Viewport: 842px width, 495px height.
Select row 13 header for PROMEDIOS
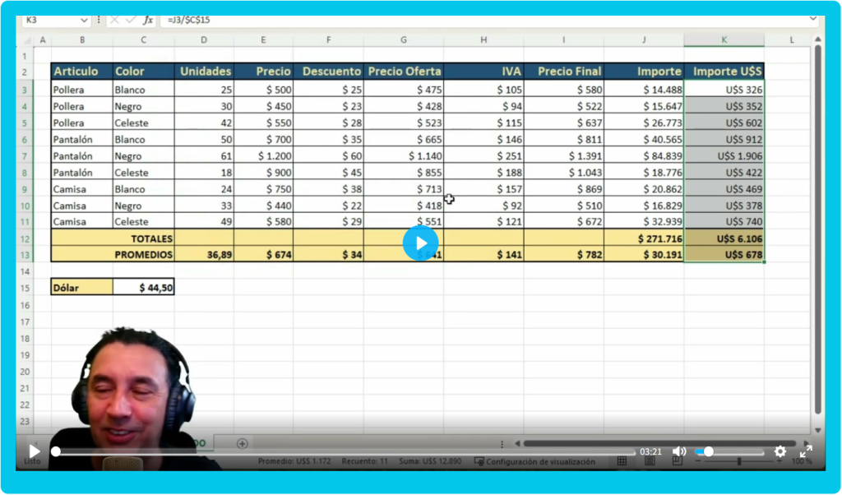[x=25, y=255]
